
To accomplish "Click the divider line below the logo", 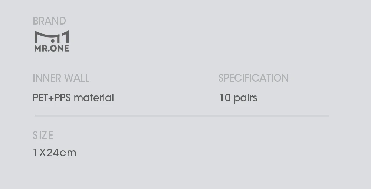I will click(x=182, y=59).
